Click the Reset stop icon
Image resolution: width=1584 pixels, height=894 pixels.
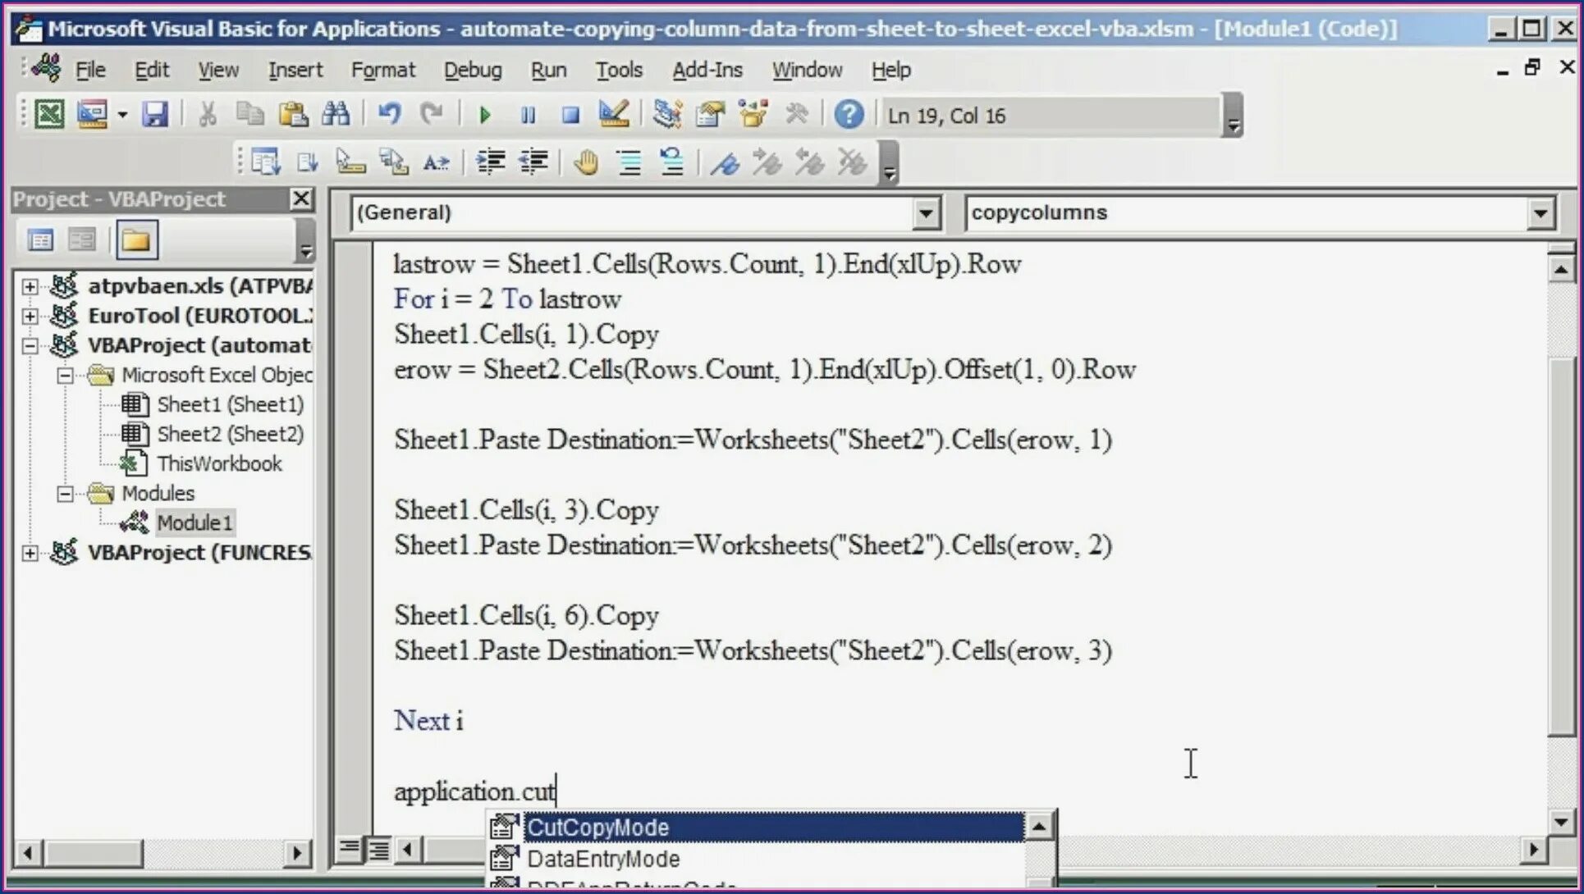tap(570, 116)
